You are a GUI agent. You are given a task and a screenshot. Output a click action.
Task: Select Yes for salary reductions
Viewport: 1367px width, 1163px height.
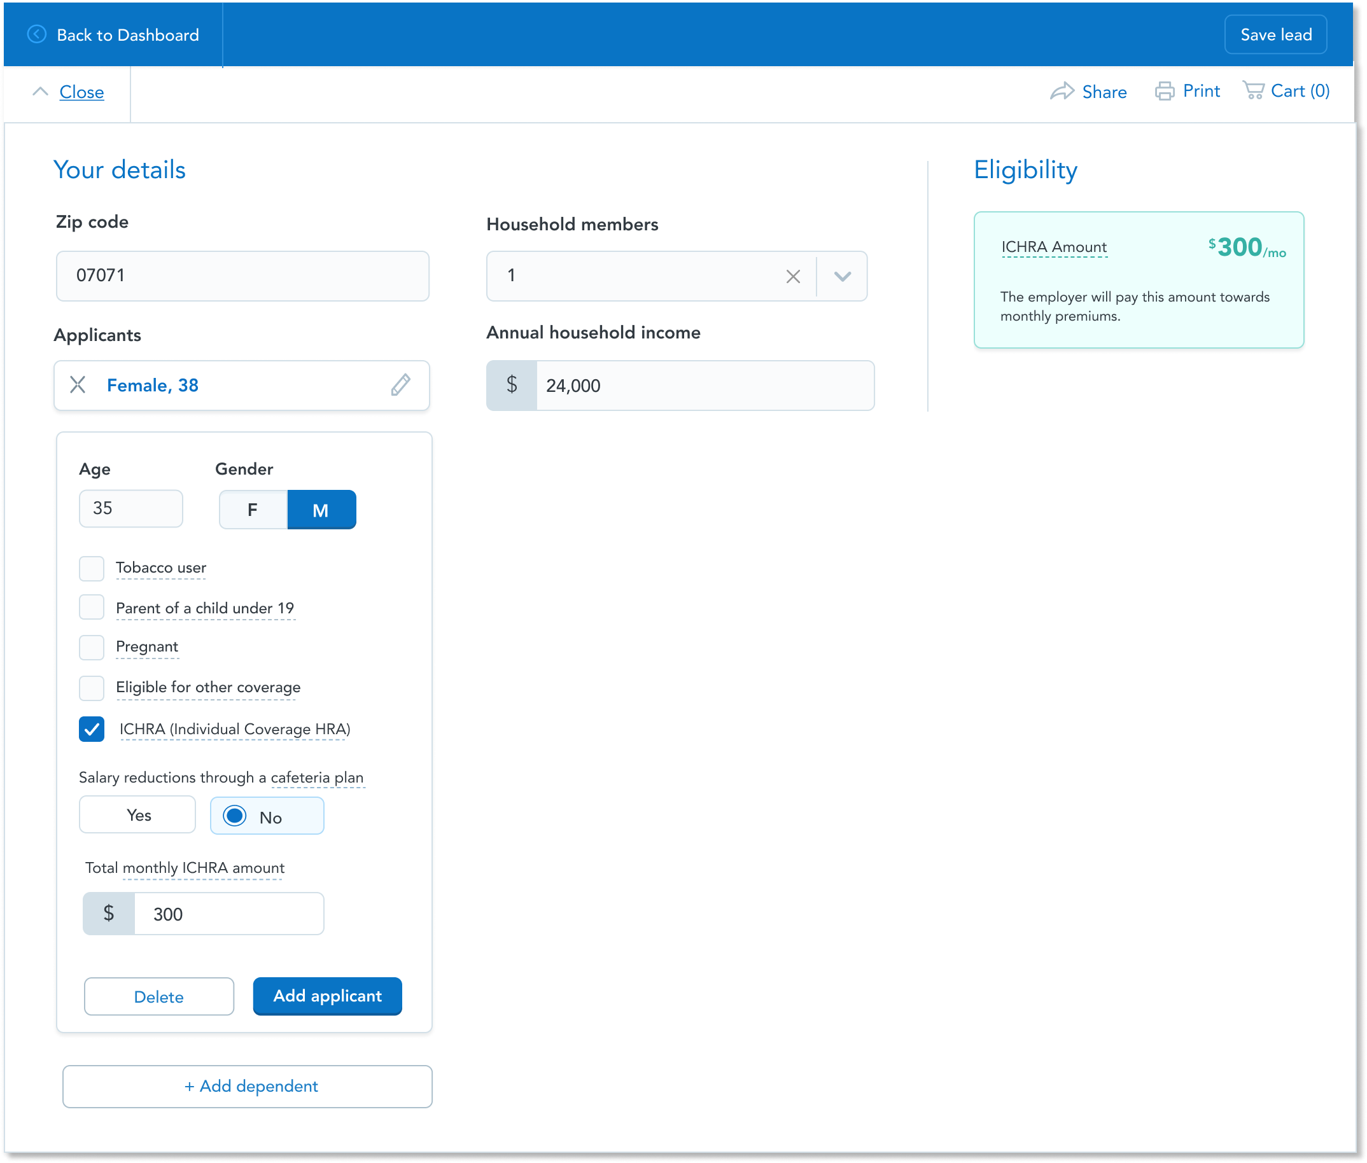click(137, 815)
